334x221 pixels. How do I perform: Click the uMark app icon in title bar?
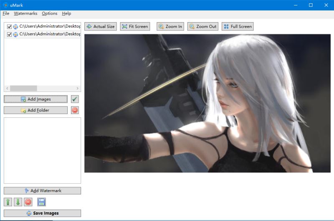coord(5,5)
